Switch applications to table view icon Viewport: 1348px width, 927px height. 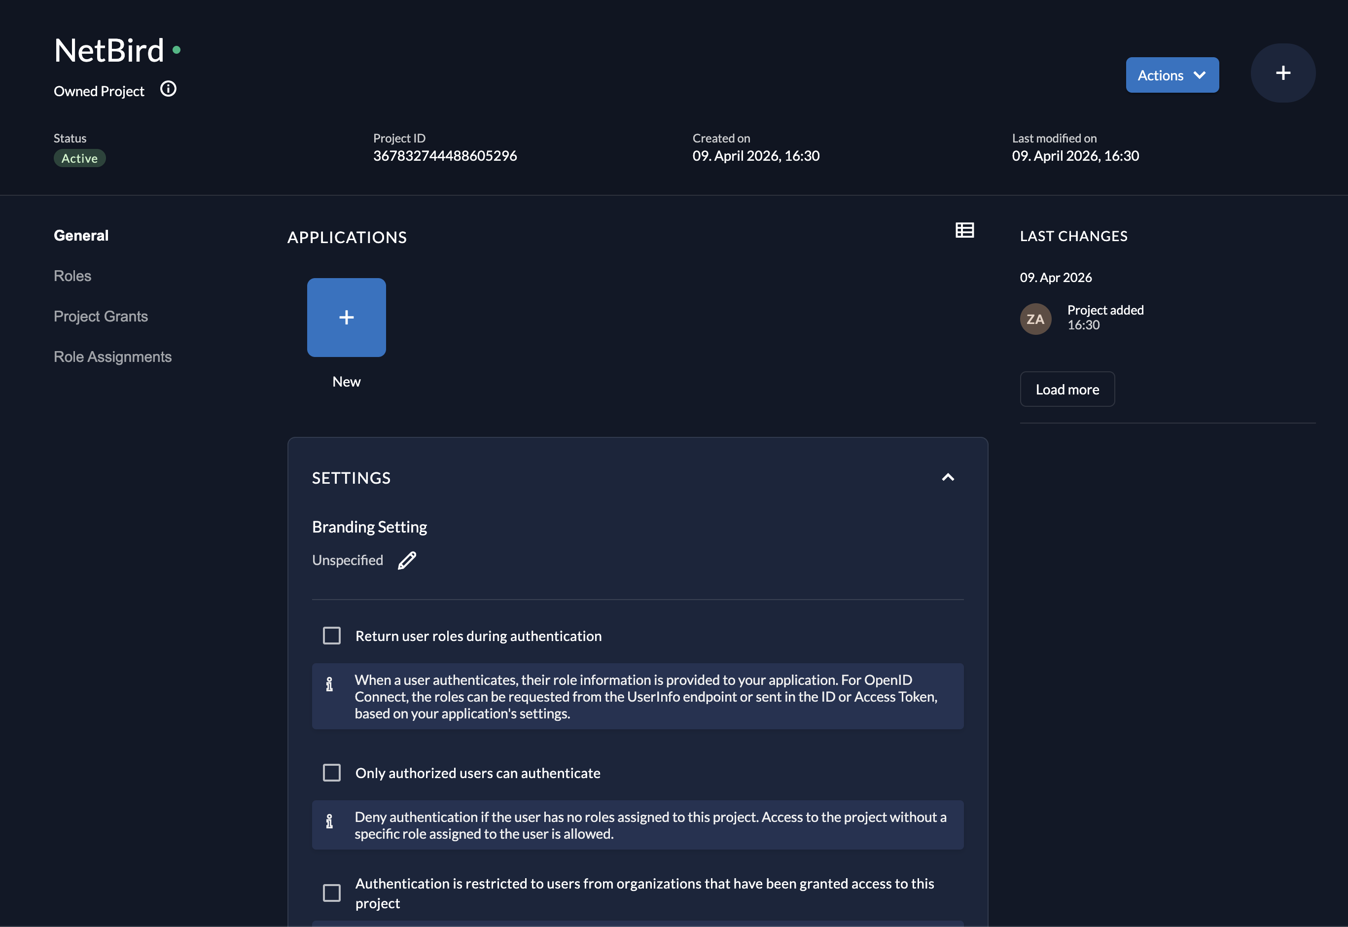(x=964, y=230)
